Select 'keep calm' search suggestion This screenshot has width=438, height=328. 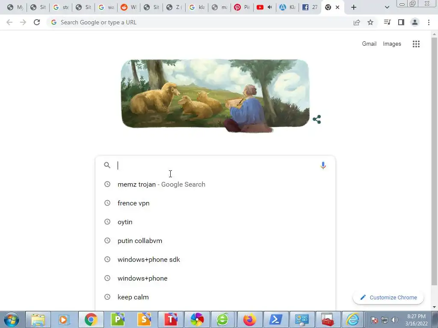pyautogui.click(x=215, y=297)
